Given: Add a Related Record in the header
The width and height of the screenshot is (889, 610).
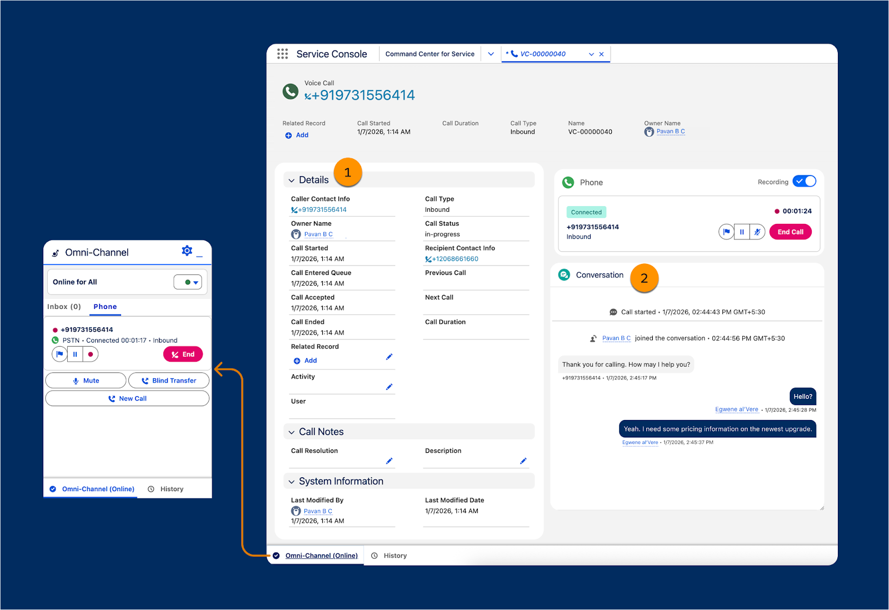Looking at the screenshot, I should coord(297,135).
